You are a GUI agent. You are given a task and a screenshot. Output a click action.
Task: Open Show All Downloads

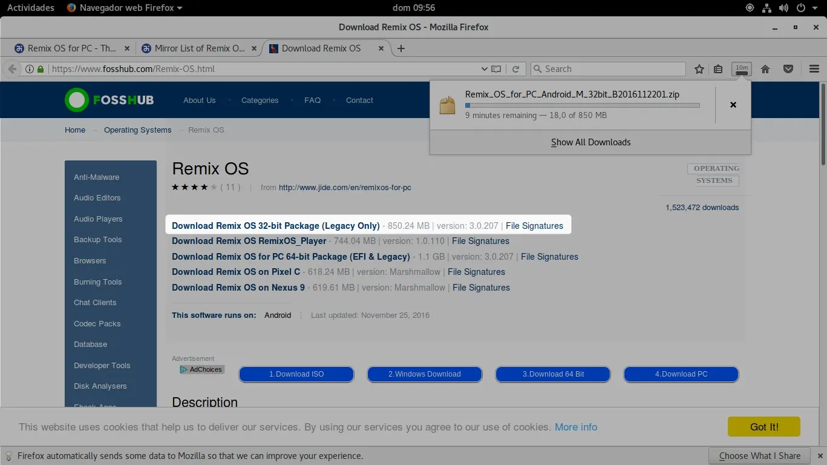click(x=590, y=142)
